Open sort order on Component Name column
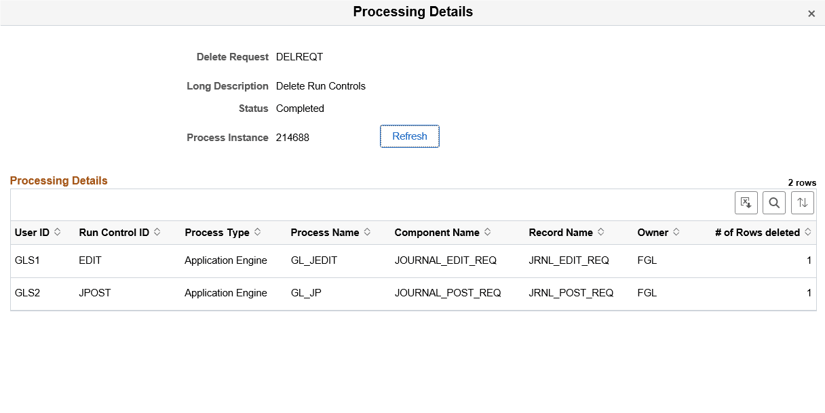 pyautogui.click(x=438, y=232)
